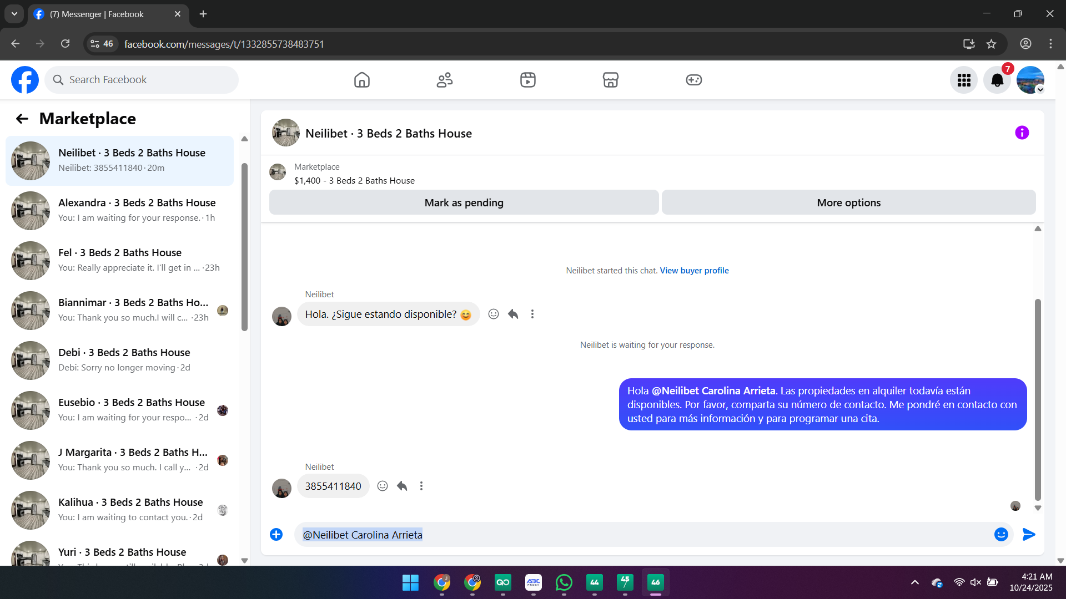Open Windows Start menu
Image resolution: width=1066 pixels, height=599 pixels.
click(x=410, y=582)
